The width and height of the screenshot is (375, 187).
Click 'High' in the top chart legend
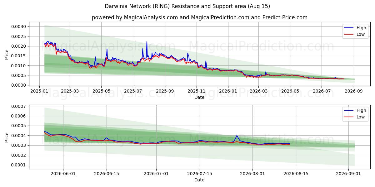(x=361, y=28)
